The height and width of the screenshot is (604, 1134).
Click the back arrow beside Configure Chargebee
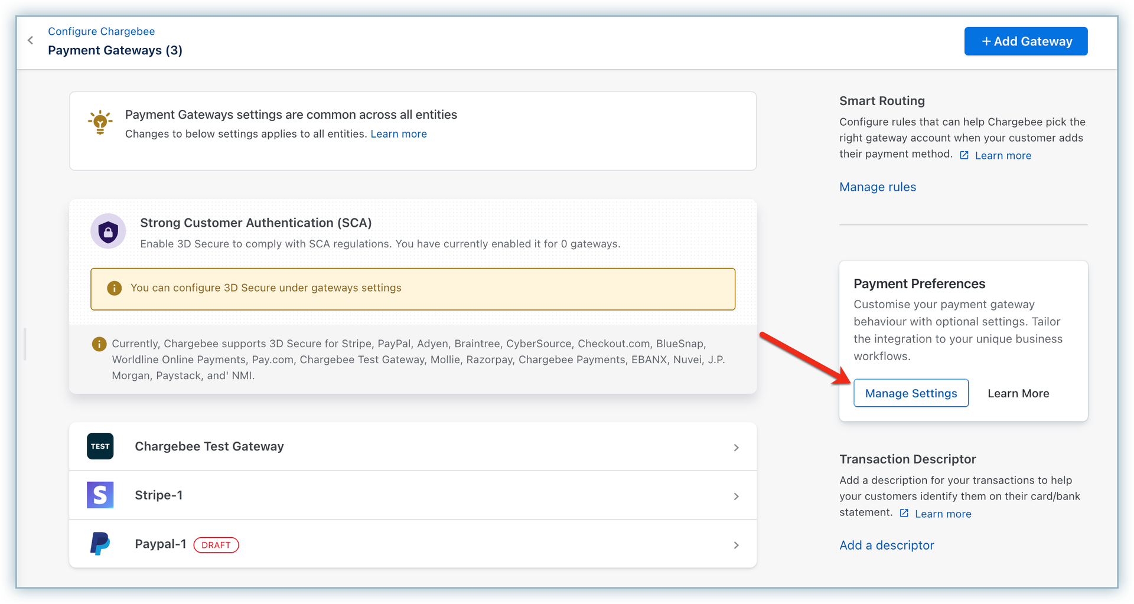coord(30,40)
